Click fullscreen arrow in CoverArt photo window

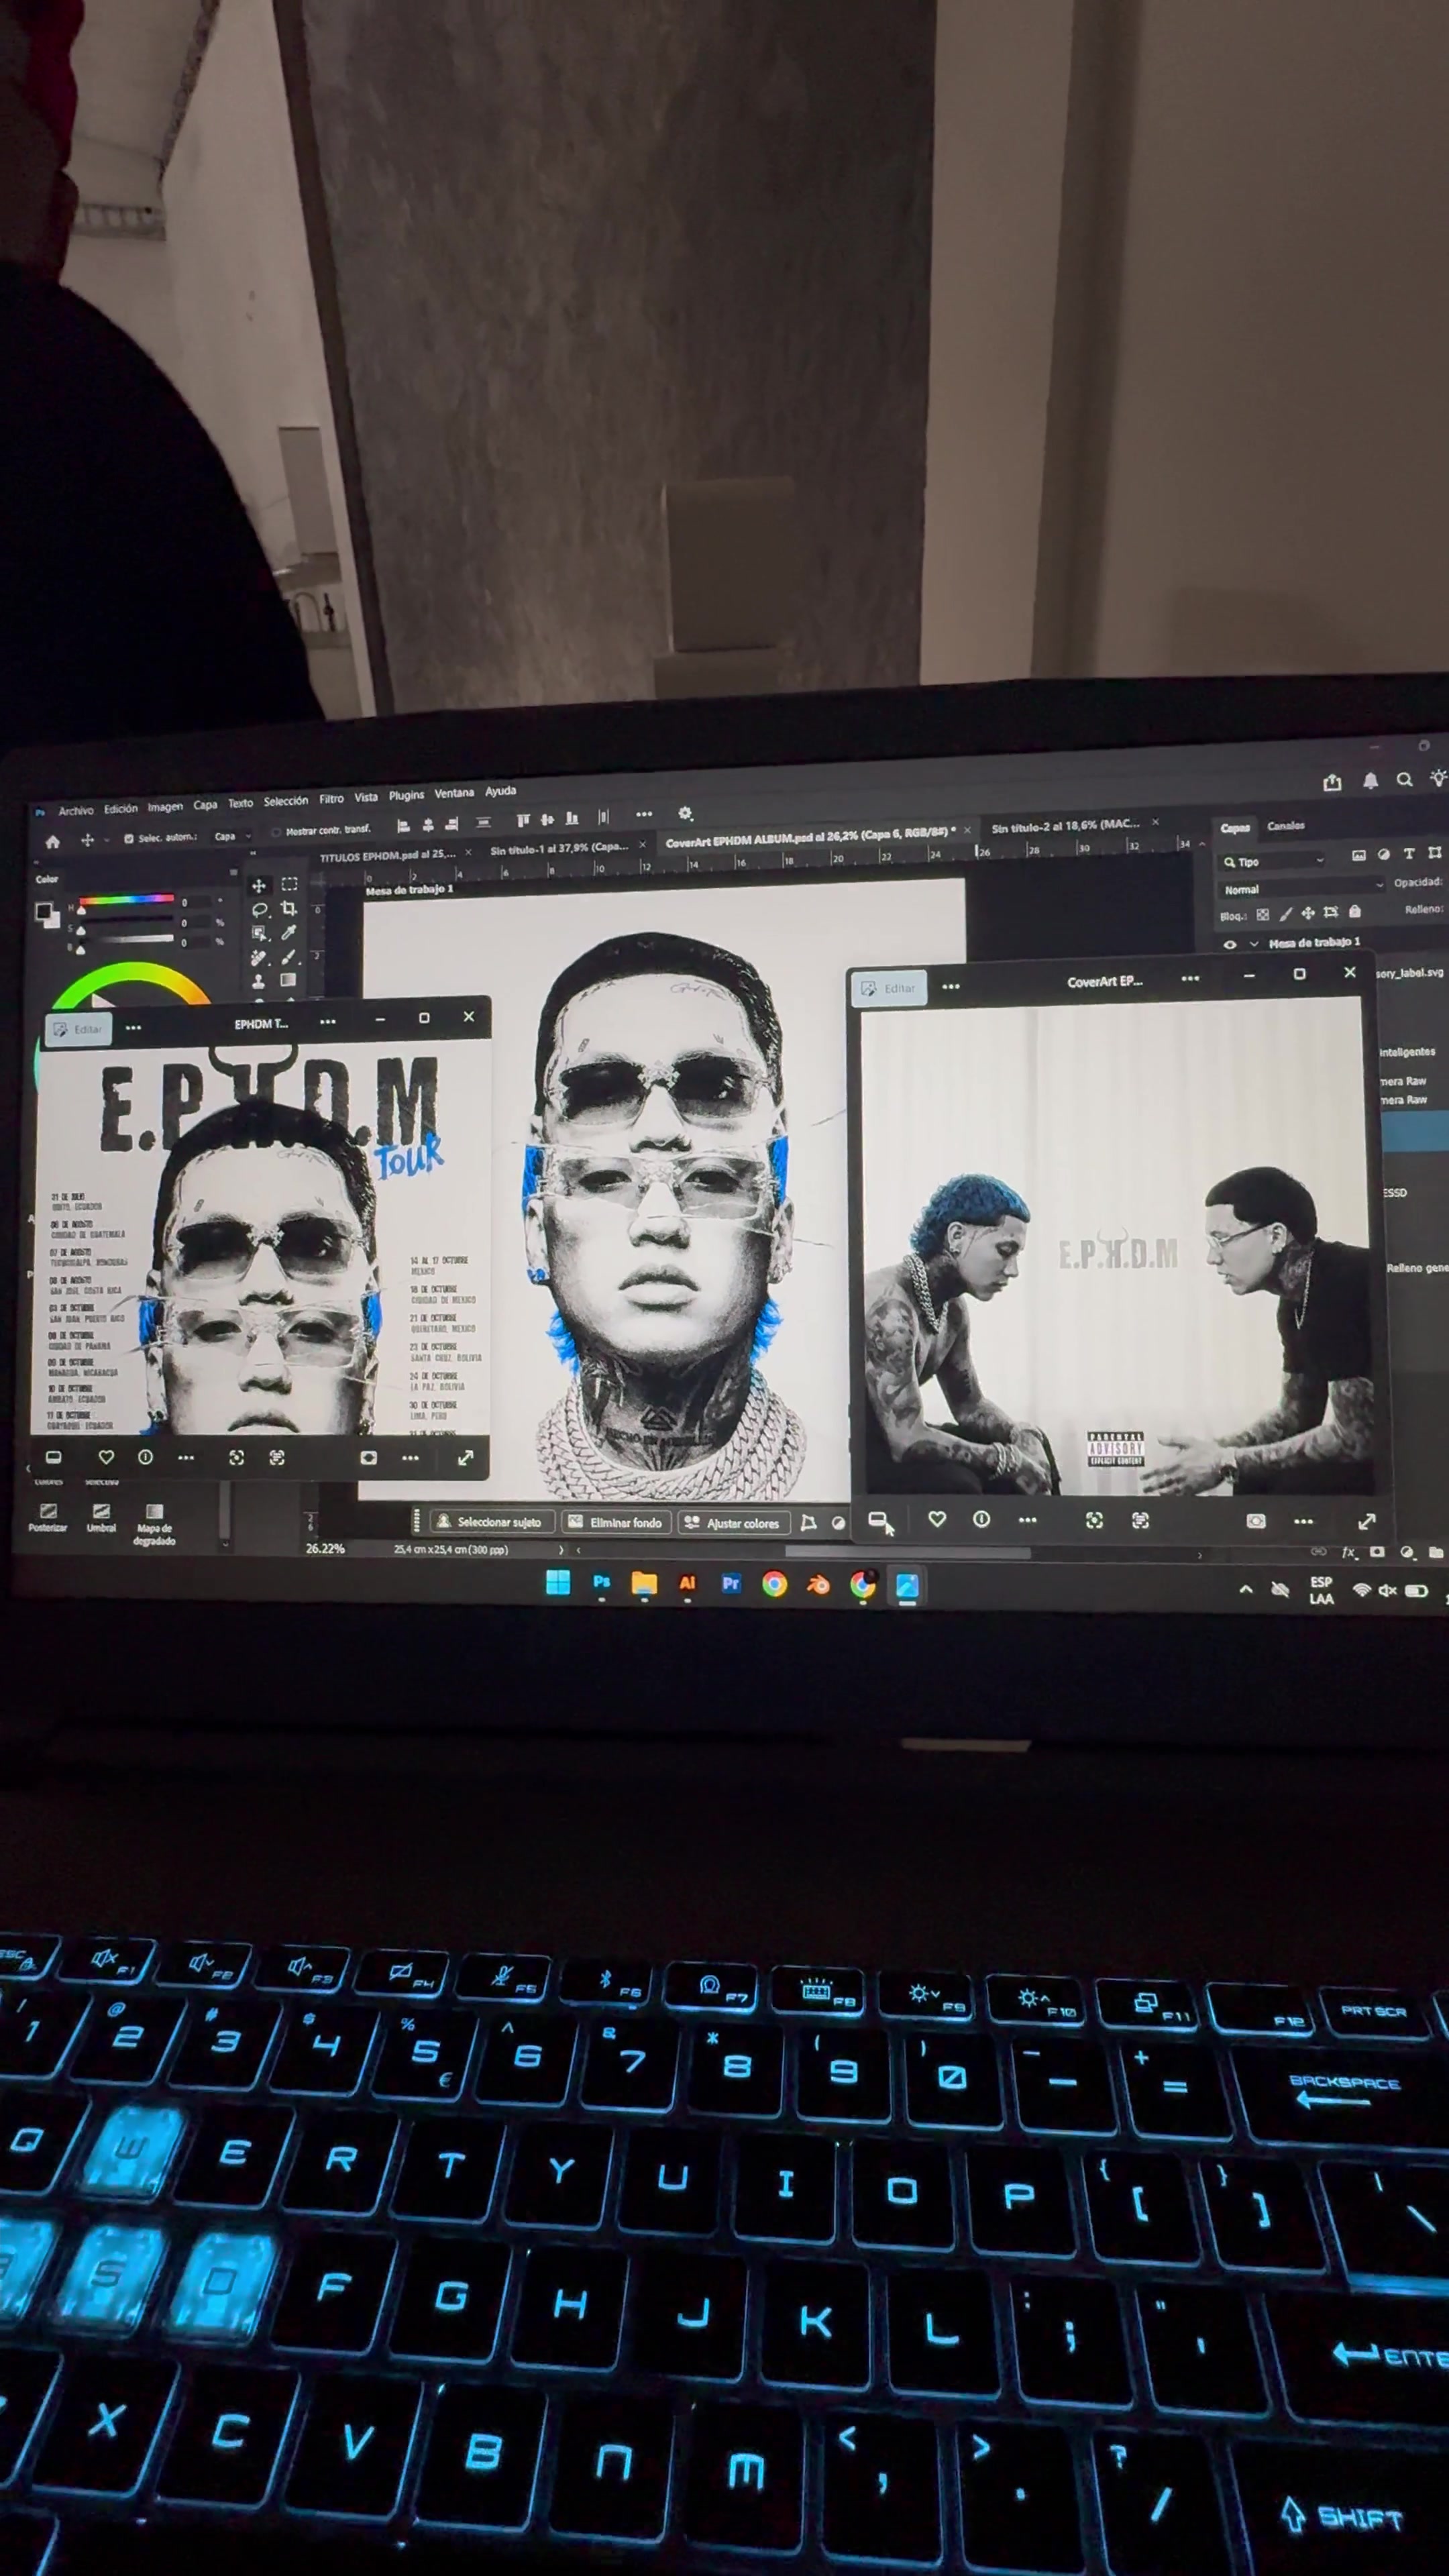(1367, 1521)
